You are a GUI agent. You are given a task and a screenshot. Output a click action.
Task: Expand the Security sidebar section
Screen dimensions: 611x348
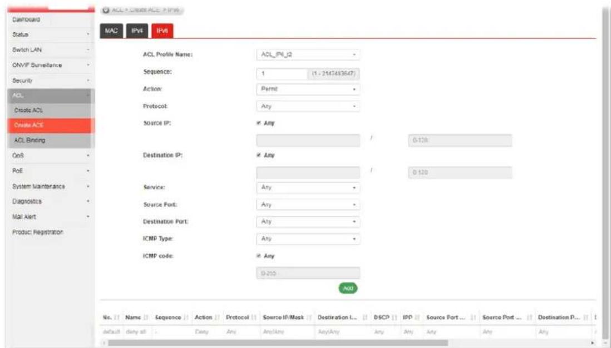coord(50,81)
